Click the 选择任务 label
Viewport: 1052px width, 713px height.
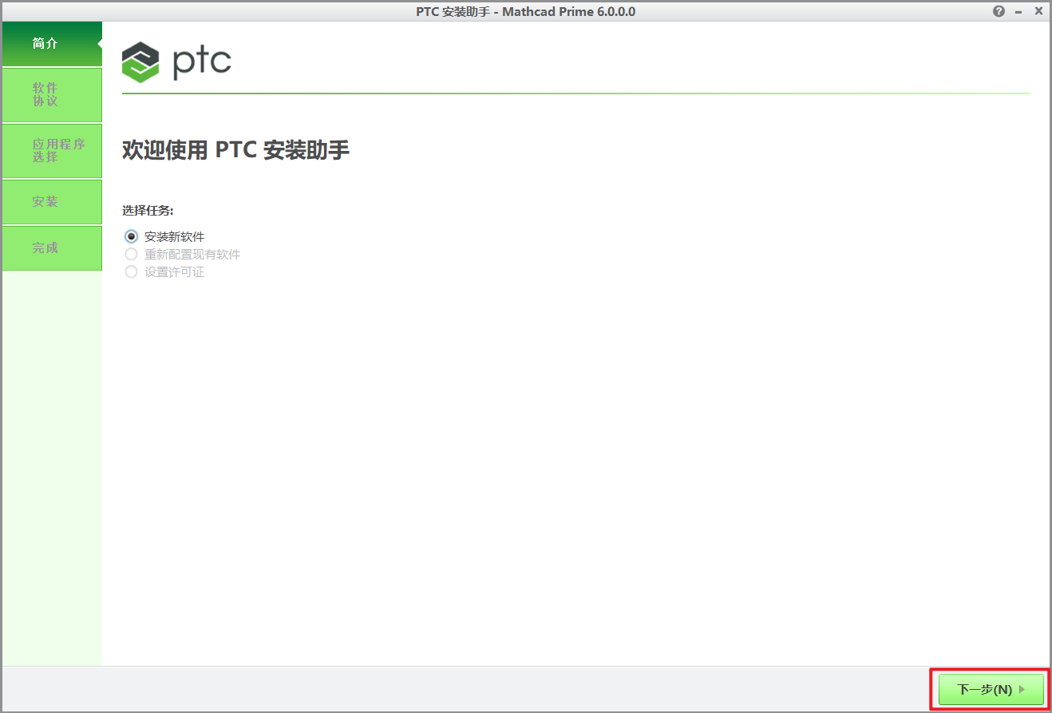tap(148, 211)
